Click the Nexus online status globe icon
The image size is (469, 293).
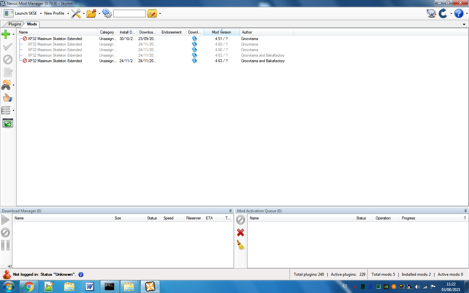click(432, 13)
